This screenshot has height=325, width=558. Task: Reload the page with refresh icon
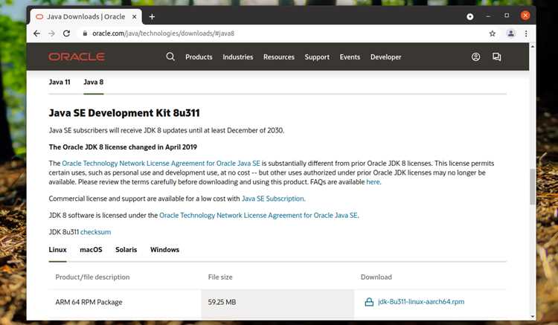[x=66, y=33]
